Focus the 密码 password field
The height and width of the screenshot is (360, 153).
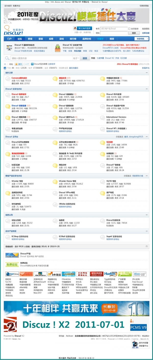(x=114, y=33)
